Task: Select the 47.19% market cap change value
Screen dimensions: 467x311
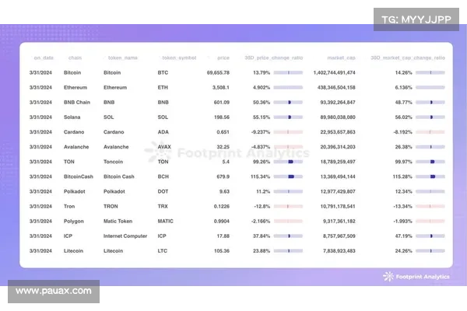Action: tap(403, 236)
